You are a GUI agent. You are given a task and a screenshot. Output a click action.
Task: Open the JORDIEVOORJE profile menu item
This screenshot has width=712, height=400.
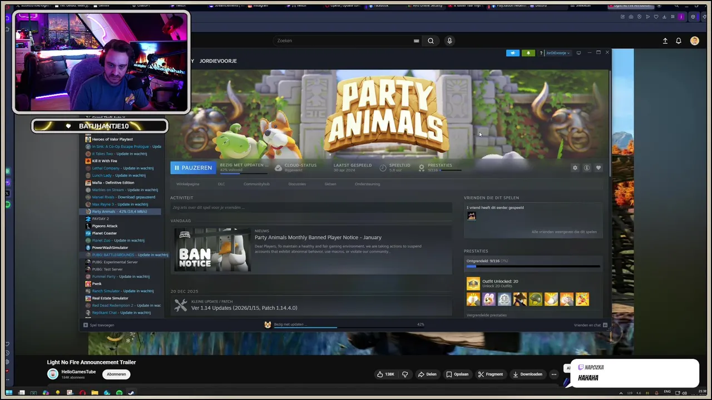click(218, 61)
